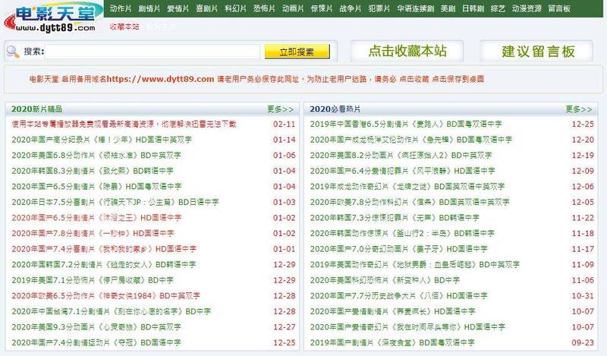The width and height of the screenshot is (607, 356).
Task: Open the 《夺冠》 BD国语中字 entry
Action: (x=96, y=343)
